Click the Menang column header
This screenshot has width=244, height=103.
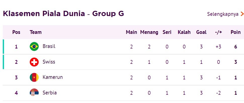[x=149, y=32]
